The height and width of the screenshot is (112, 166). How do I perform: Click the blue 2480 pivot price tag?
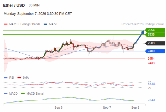(x=155, y=51)
